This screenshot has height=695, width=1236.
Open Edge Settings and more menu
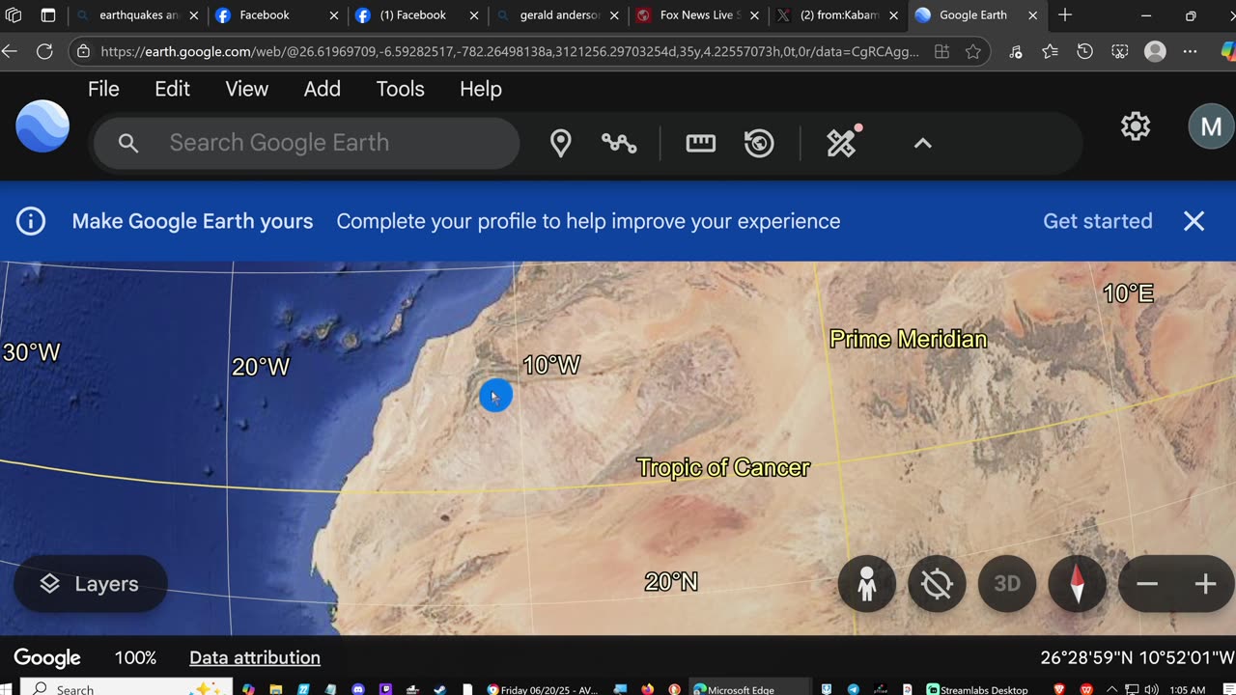[x=1190, y=52]
